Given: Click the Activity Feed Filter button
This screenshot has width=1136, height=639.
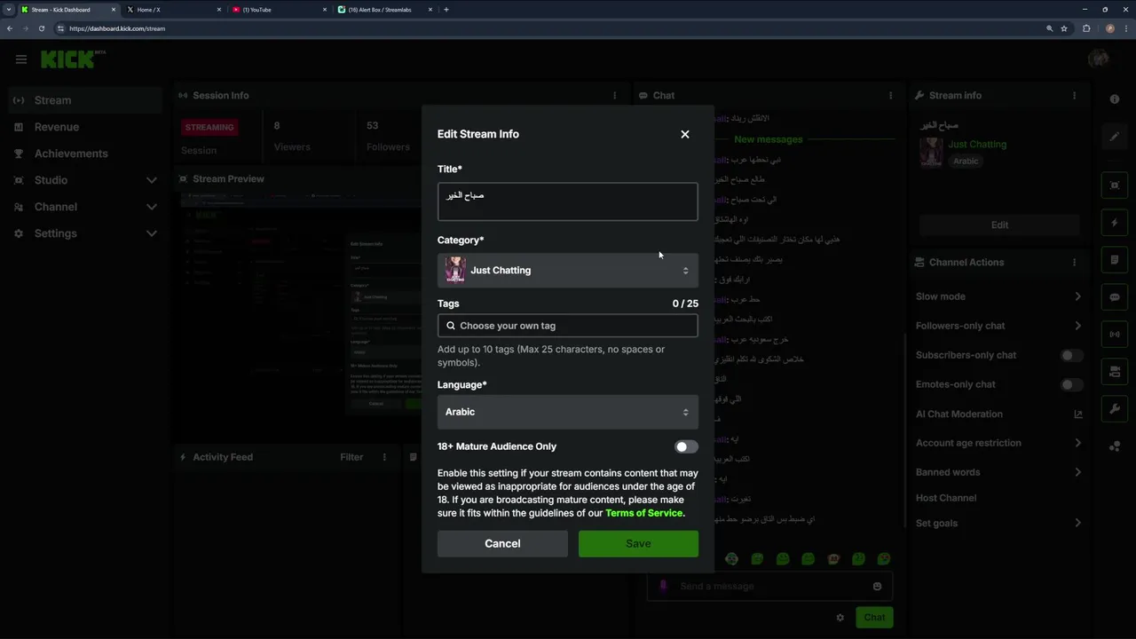Looking at the screenshot, I should (x=351, y=457).
